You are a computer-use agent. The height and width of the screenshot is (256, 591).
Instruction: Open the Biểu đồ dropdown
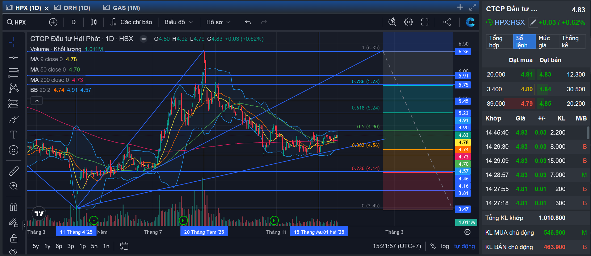[x=179, y=22]
